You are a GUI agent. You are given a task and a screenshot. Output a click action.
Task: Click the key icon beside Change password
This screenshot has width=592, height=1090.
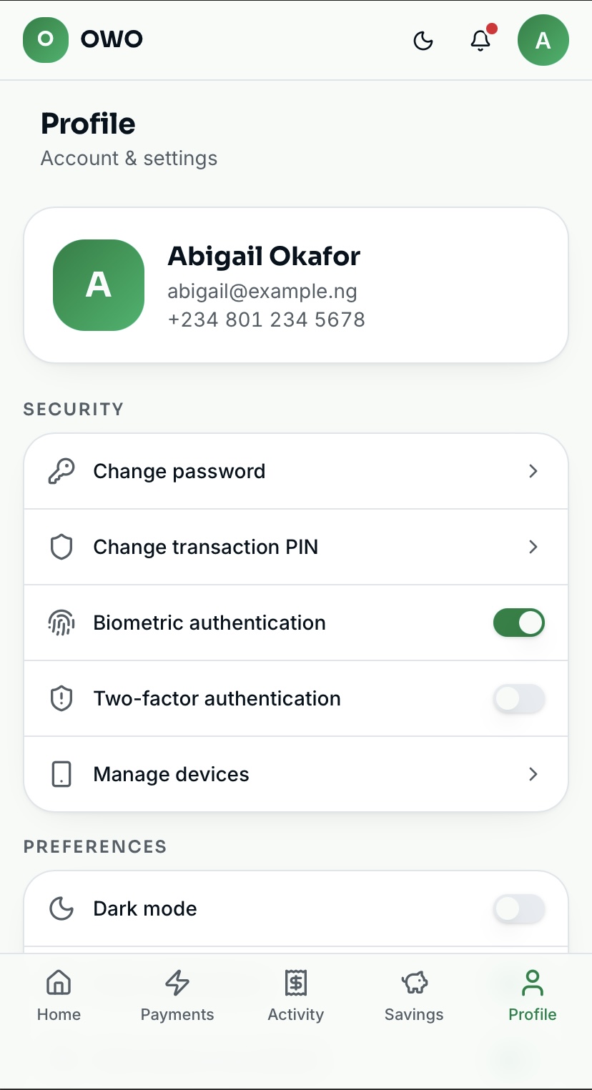[x=61, y=472]
